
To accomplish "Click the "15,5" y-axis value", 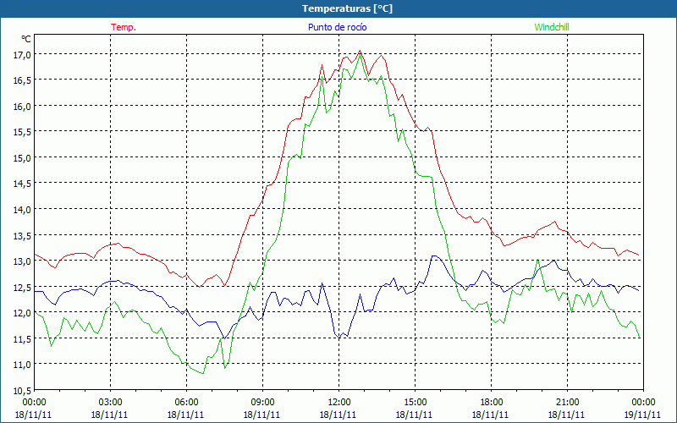I will tap(22, 132).
